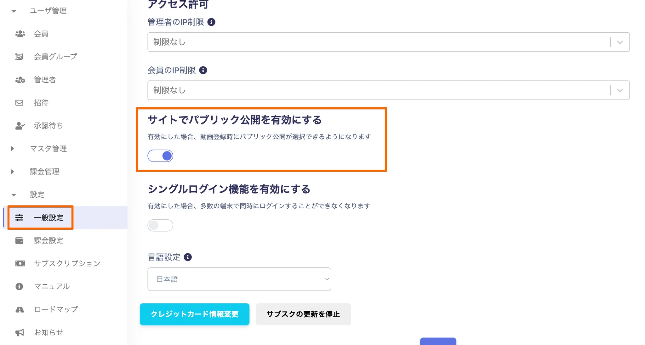Enable the シングルログイン機能 toggle
Screen dimensions: 645x345
click(160, 225)
